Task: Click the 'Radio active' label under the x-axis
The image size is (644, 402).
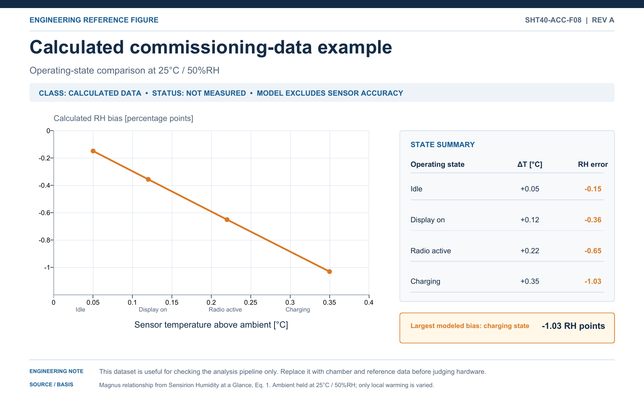Action: pos(225,310)
